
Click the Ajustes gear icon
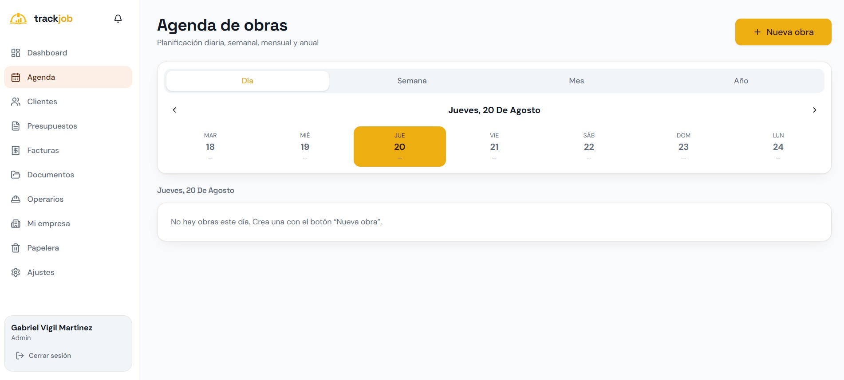pyautogui.click(x=16, y=272)
